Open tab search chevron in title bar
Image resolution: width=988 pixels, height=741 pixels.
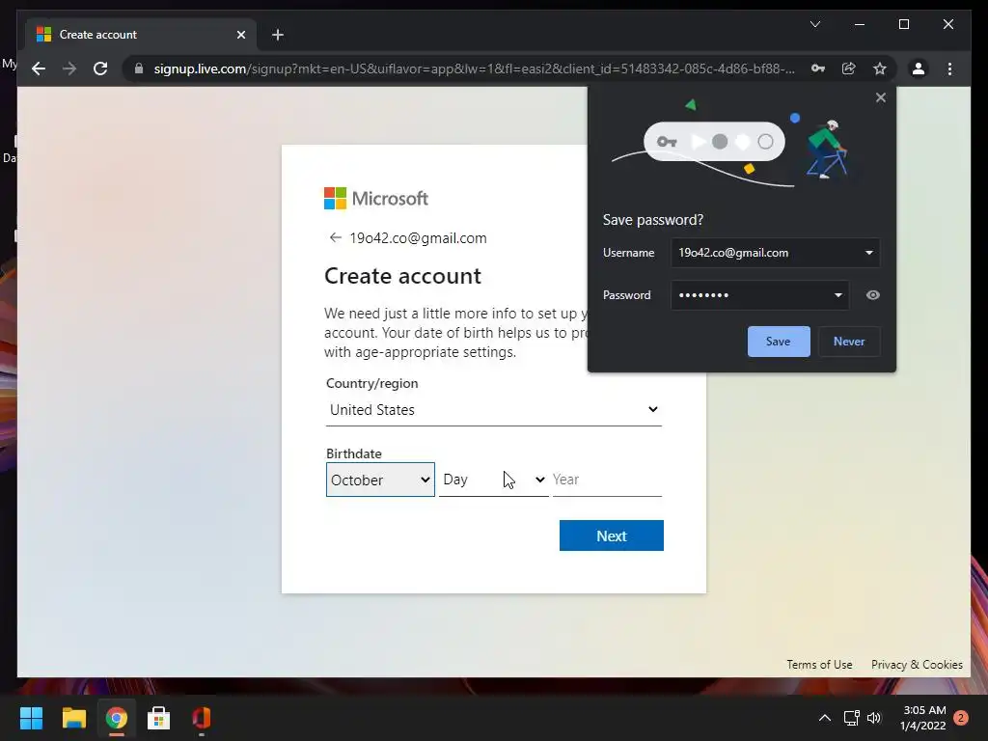814,24
